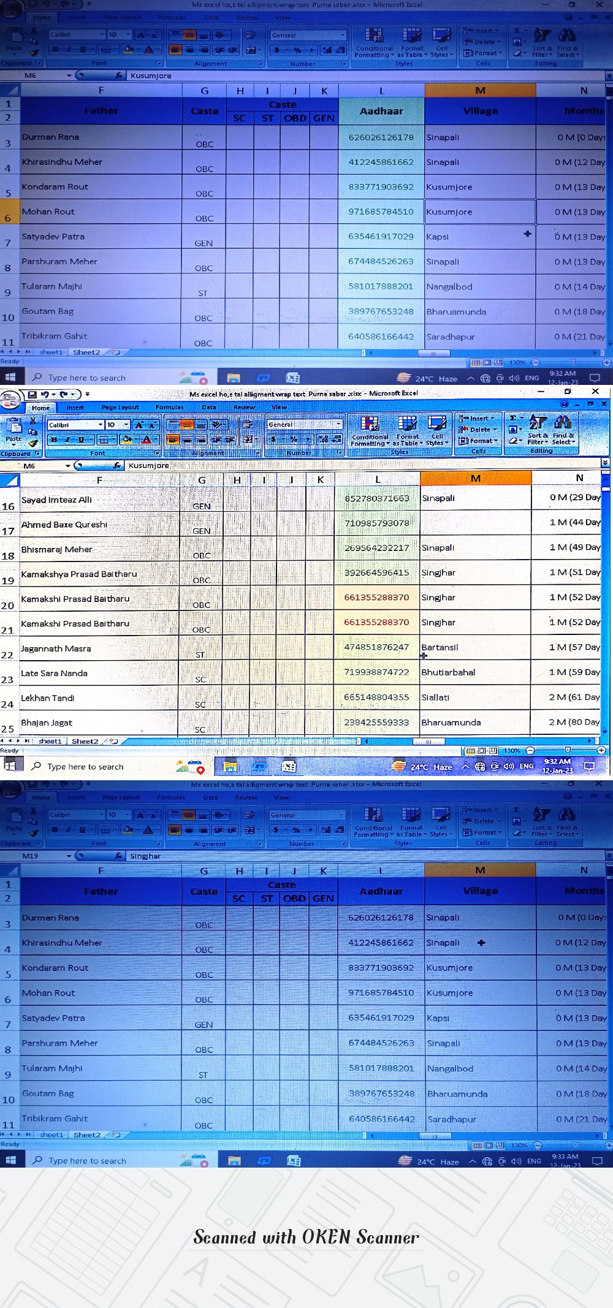Click Conditional Formatting in the rows 16-25 Excel window
The image size is (613, 1308).
[x=369, y=430]
